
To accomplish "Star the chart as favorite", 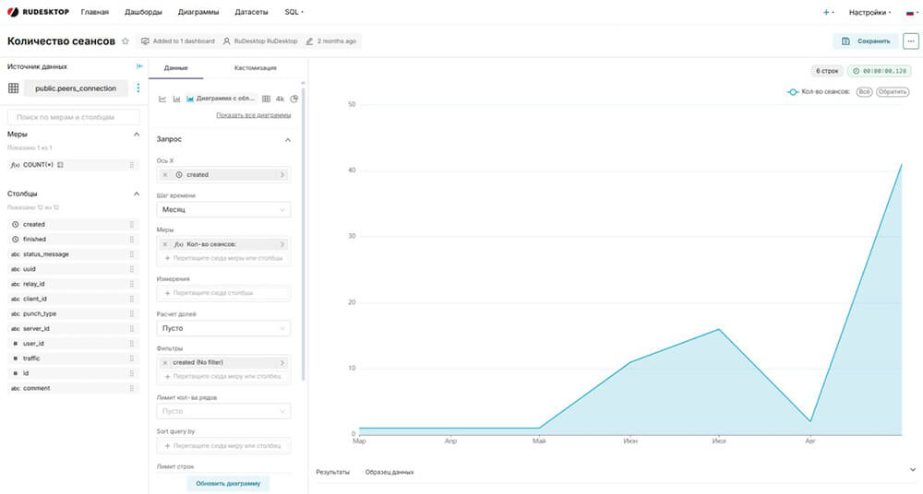I will coord(125,41).
